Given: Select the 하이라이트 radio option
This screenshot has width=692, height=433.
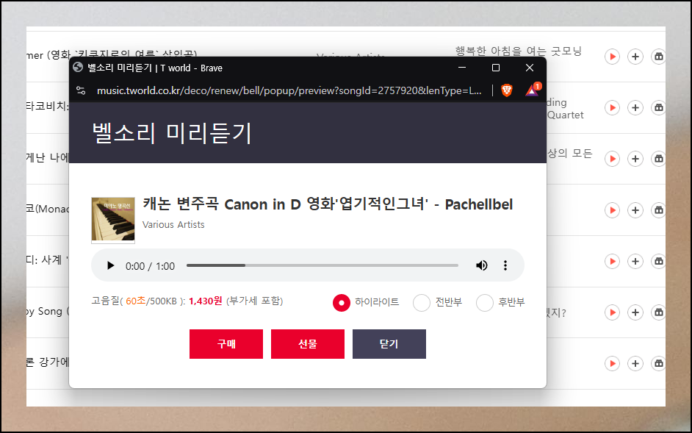Looking at the screenshot, I should click(341, 303).
